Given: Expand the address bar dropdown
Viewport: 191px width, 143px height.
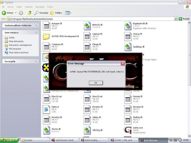Looking at the screenshot, I should [176, 19].
